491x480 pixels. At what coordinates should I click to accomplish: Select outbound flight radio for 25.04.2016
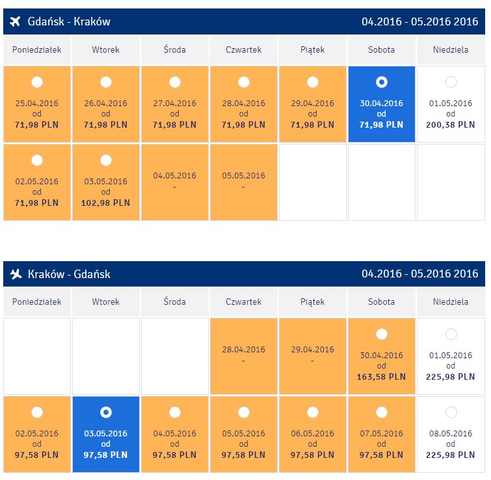[37, 82]
